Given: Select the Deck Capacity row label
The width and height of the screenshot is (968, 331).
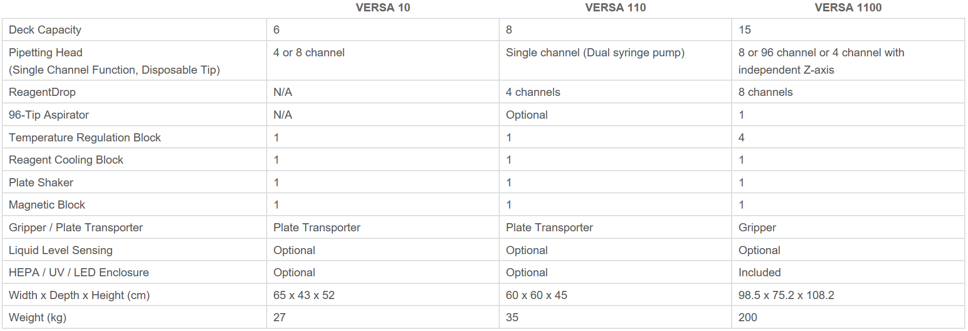Looking at the screenshot, I should click(x=45, y=30).
